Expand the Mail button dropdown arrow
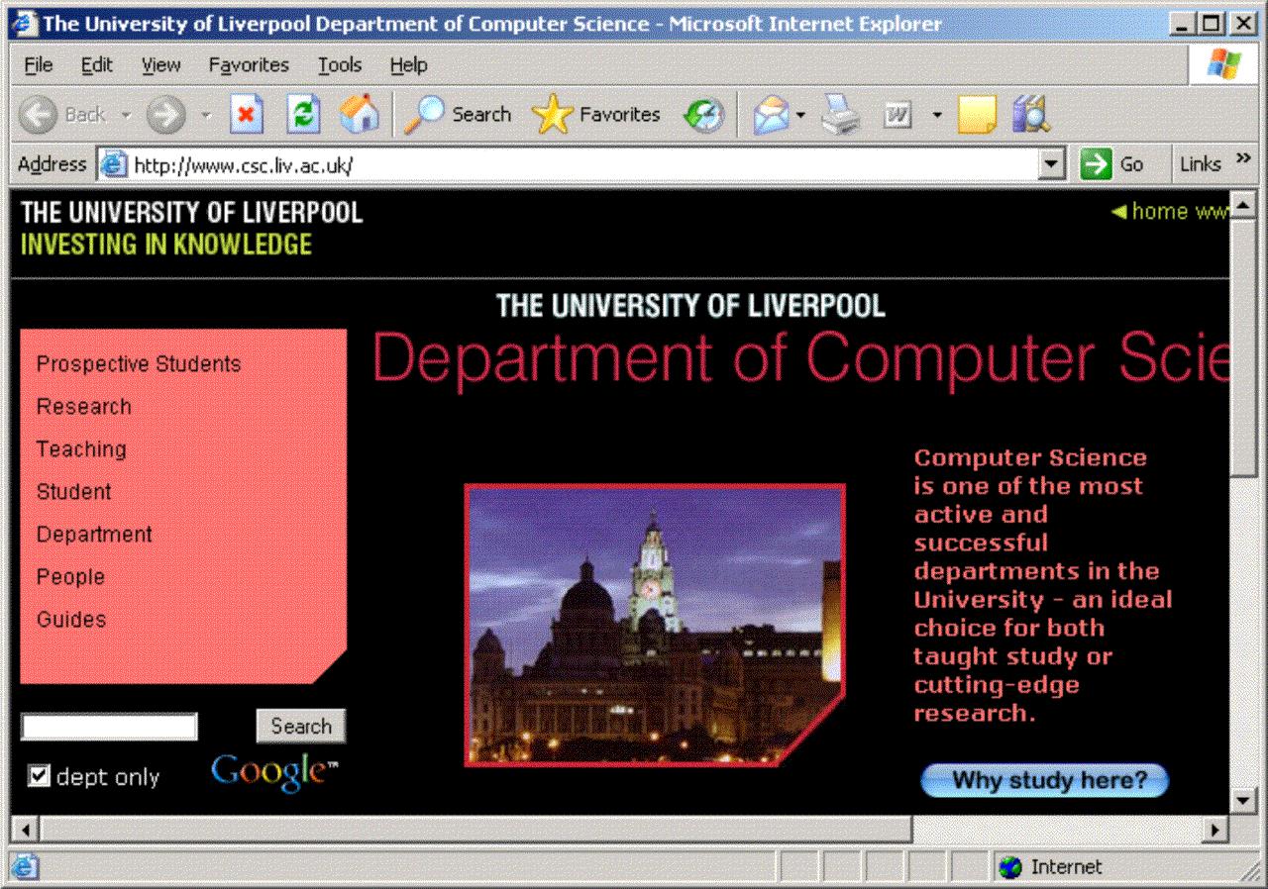1268x889 pixels. 800,115
